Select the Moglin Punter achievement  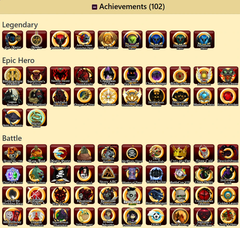(60, 154)
